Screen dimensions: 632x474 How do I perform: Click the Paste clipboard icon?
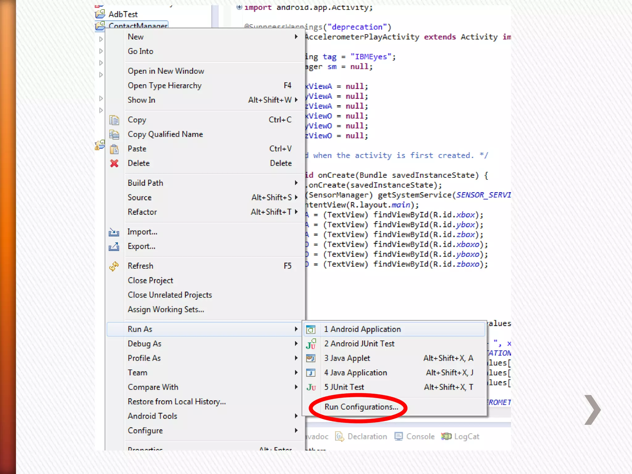click(114, 149)
